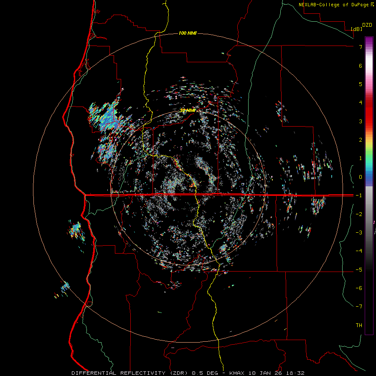Click the 50 NMI range ring label
Screen dimensions: 376x376
pyautogui.click(x=188, y=110)
